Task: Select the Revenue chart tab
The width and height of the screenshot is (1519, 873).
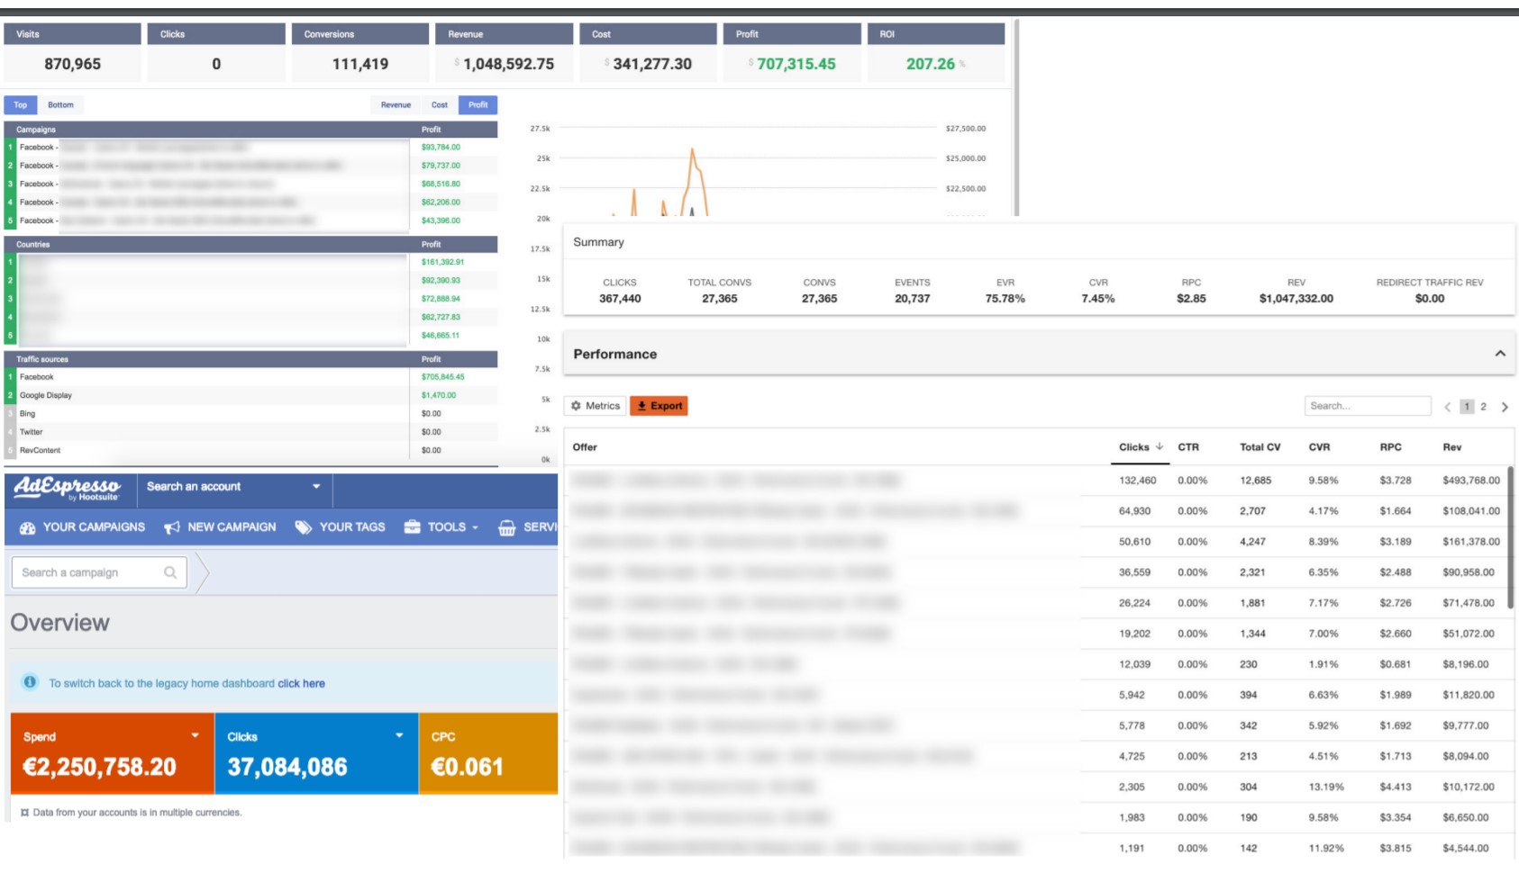Action: (x=396, y=105)
